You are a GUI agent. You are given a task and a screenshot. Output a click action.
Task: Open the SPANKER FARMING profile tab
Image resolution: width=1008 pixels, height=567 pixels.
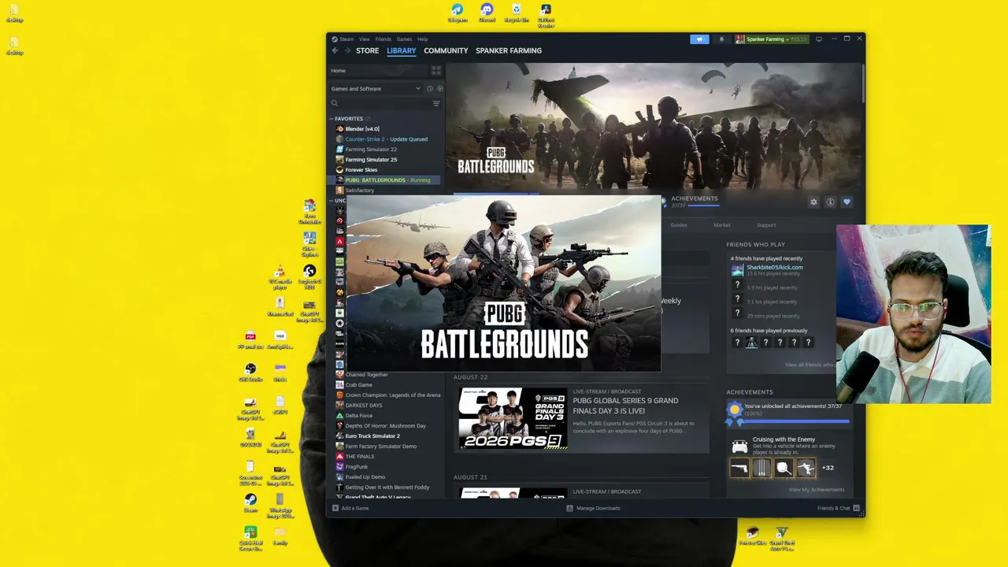coord(509,50)
